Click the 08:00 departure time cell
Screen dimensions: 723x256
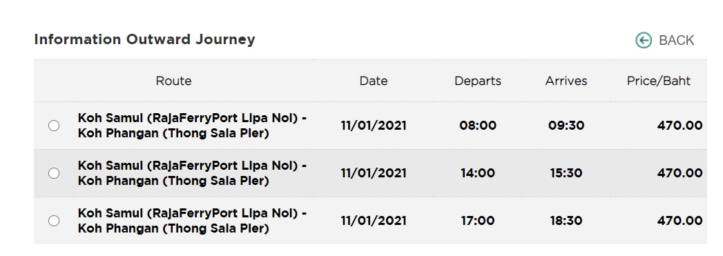pyautogui.click(x=478, y=126)
